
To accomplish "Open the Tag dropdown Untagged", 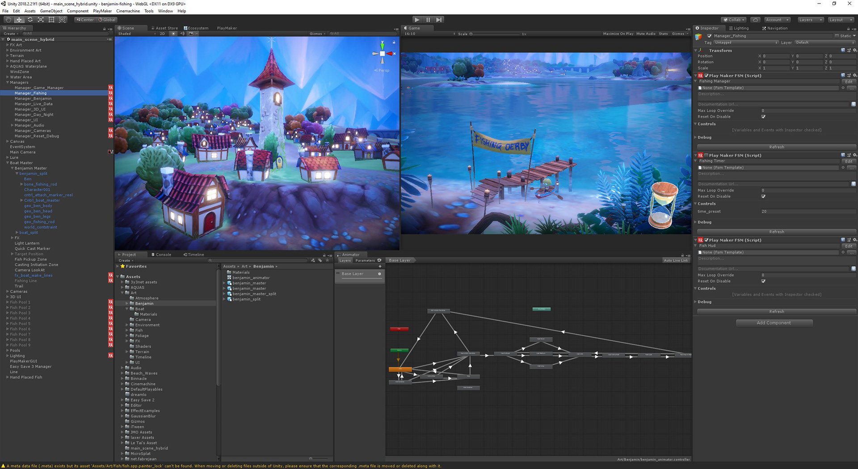I will [746, 42].
